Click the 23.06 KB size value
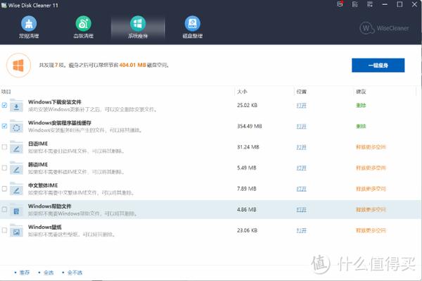 point(247,230)
